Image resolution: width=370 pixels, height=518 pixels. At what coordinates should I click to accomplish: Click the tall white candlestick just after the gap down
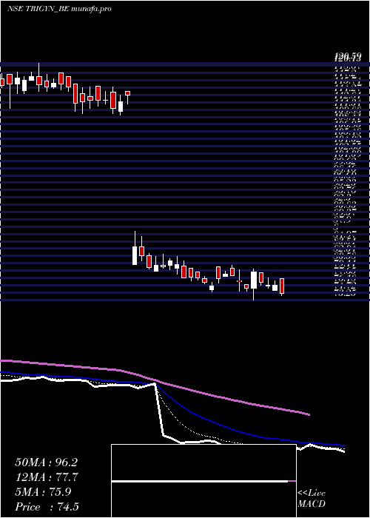[x=135, y=255]
